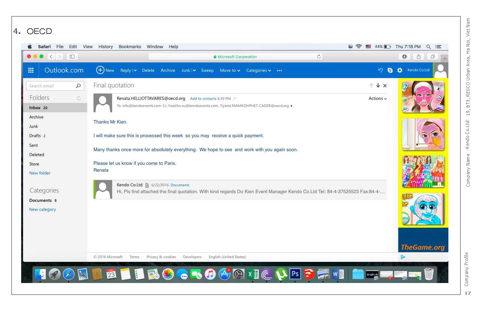The image size is (492, 311).
Task: Click the Safari address bar
Action: (x=235, y=57)
